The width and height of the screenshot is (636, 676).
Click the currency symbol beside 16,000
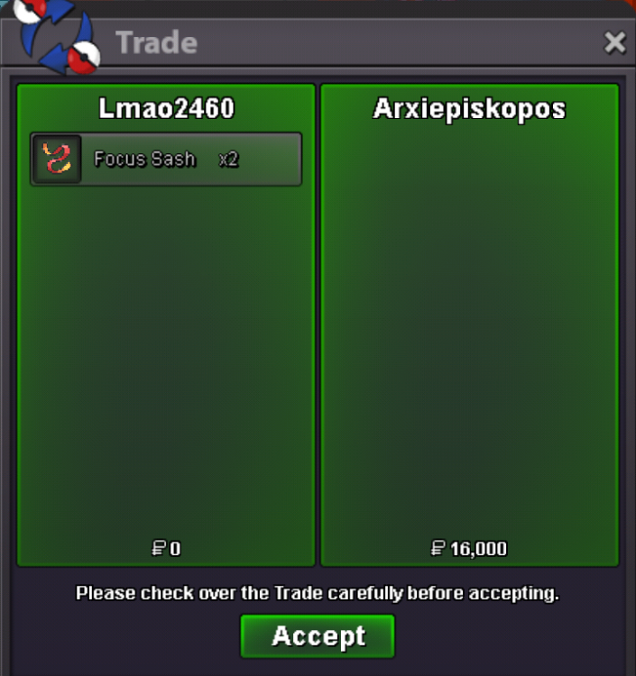pyautogui.click(x=438, y=548)
